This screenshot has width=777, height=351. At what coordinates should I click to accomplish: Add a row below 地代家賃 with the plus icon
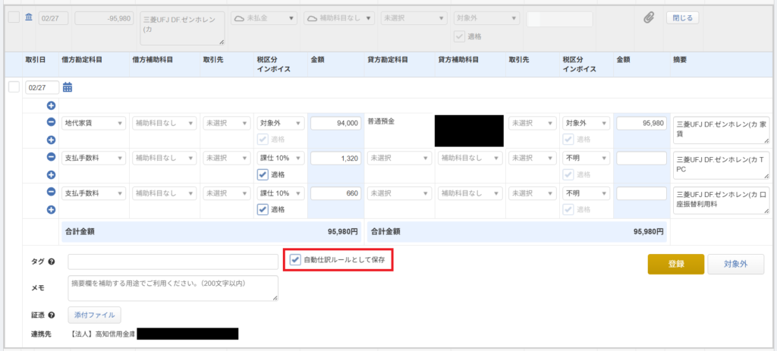point(51,139)
